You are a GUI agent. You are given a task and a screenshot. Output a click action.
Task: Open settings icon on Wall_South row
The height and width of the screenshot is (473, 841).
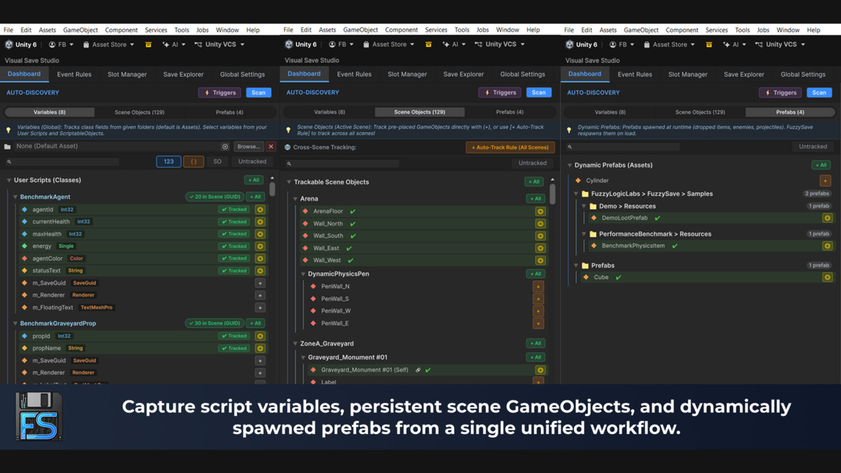point(540,235)
